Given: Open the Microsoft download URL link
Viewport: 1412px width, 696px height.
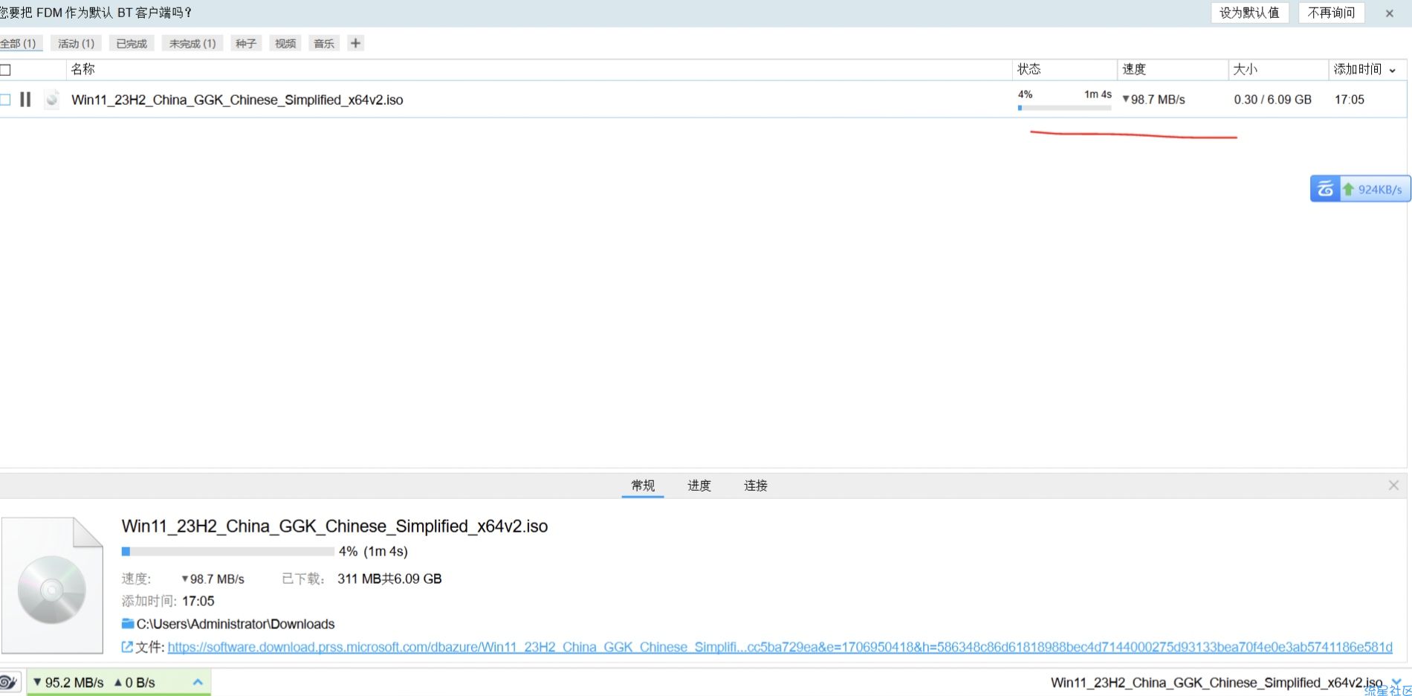Looking at the screenshot, I should pyautogui.click(x=780, y=647).
